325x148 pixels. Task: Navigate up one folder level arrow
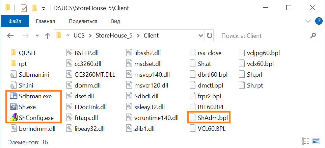click(48, 35)
